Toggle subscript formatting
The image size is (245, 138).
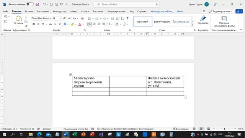(55, 24)
